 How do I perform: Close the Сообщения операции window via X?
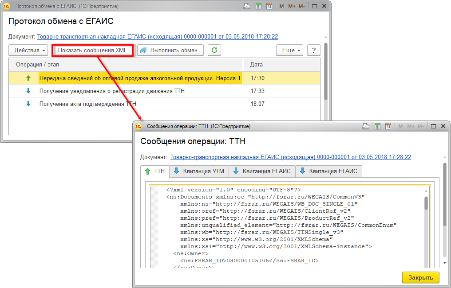[443, 126]
